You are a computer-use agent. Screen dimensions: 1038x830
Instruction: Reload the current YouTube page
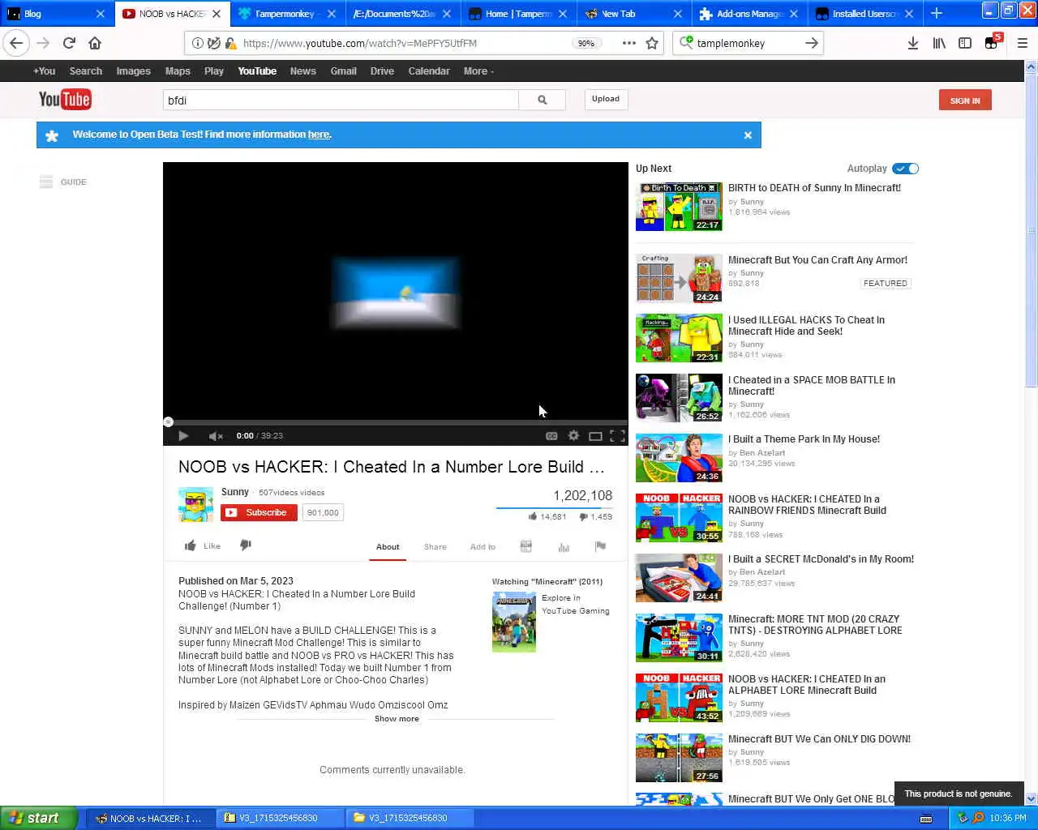coord(69,43)
